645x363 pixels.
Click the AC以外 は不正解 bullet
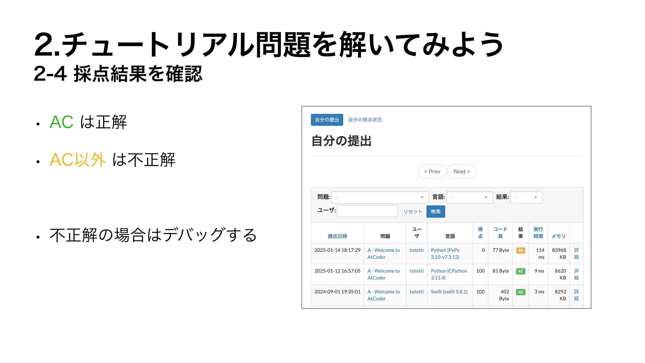click(112, 160)
